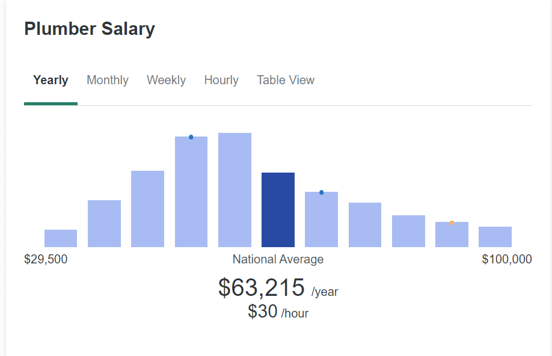Click the last bar above the $100,000 label
The width and height of the screenshot is (552, 356).
click(495, 237)
